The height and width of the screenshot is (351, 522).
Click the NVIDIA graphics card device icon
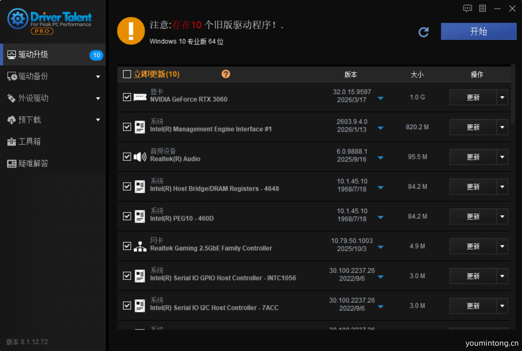click(x=140, y=97)
